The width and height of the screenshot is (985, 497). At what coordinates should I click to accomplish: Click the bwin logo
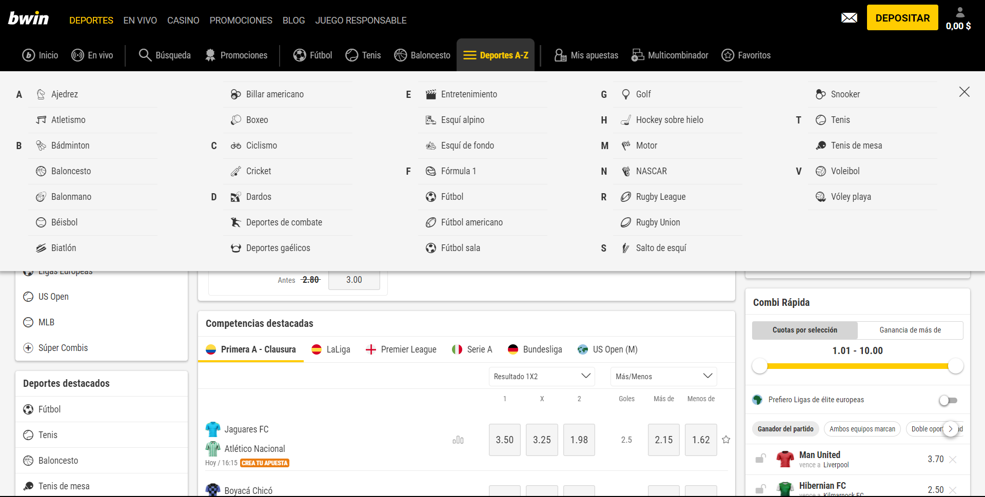pos(28,18)
